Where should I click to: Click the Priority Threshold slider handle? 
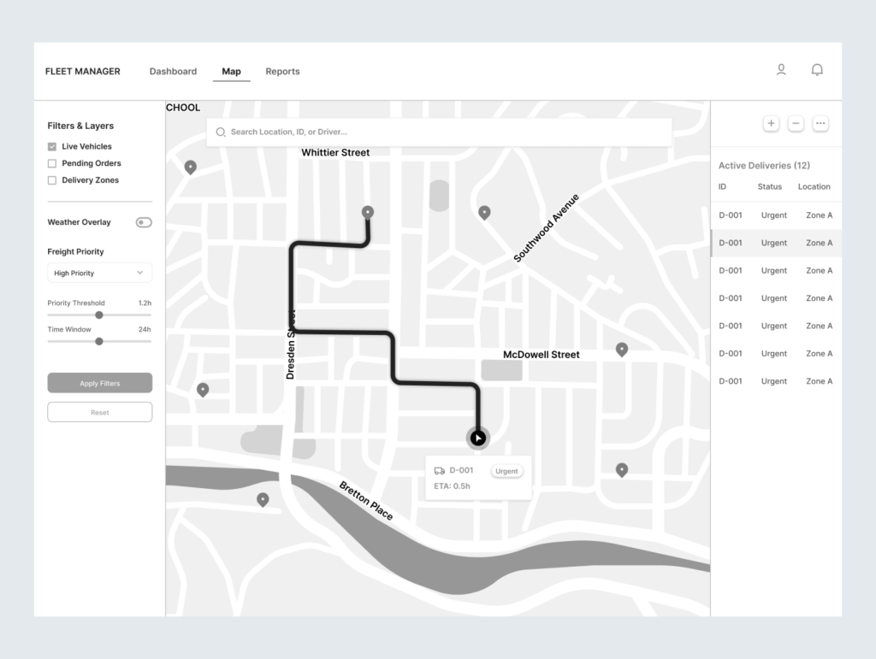(x=99, y=315)
